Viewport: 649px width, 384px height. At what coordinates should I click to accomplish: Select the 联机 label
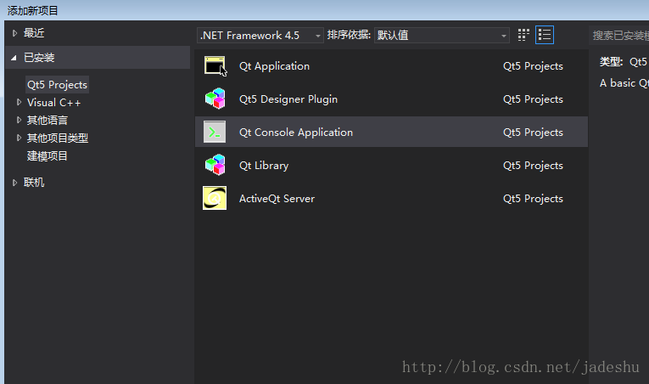[34, 183]
